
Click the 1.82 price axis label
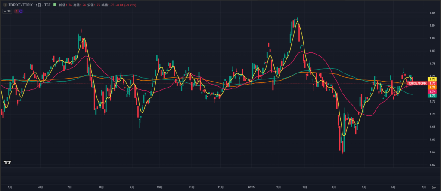click(x=432, y=38)
